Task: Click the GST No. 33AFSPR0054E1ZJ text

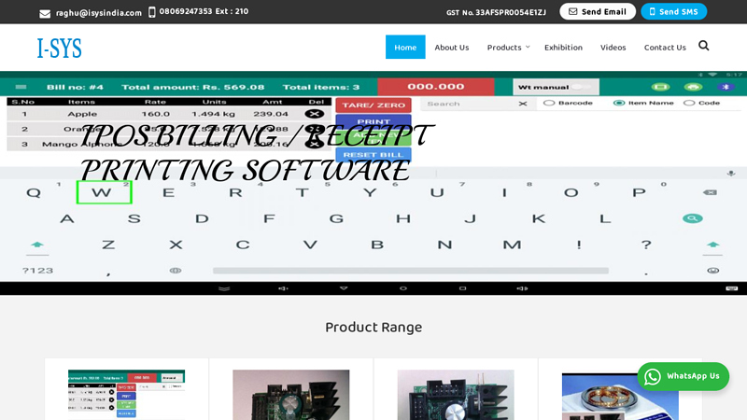Action: click(x=496, y=12)
